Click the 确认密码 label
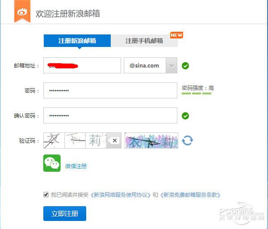Viewport: 268px width, 229px height. point(26,116)
